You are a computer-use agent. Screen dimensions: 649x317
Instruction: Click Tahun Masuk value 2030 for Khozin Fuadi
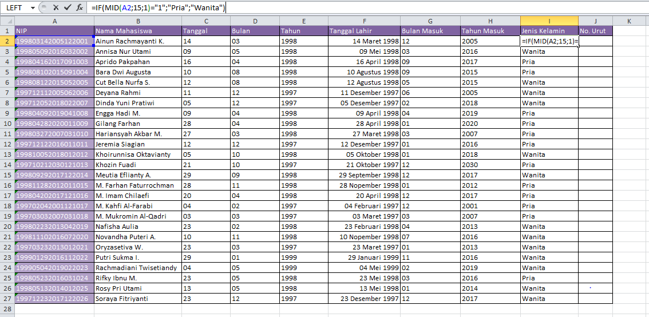490,165
